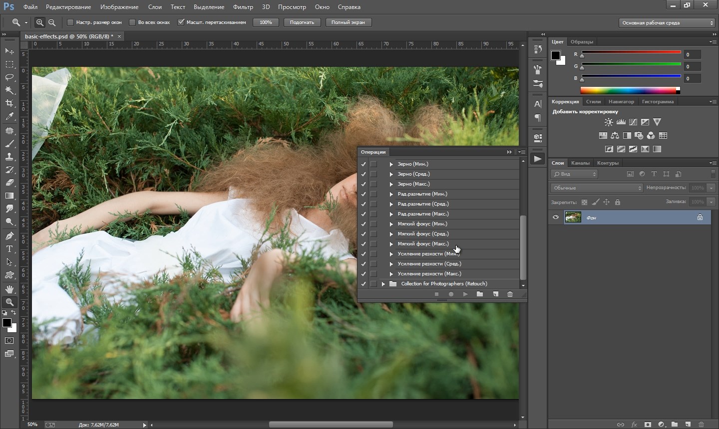This screenshot has width=719, height=429.
Task: Click the 100% zoom button
Action: tap(266, 22)
